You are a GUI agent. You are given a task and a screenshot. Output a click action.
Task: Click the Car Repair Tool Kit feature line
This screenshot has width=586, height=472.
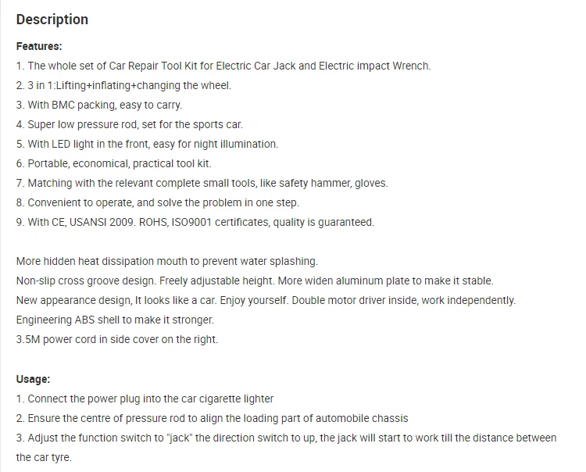(x=223, y=66)
